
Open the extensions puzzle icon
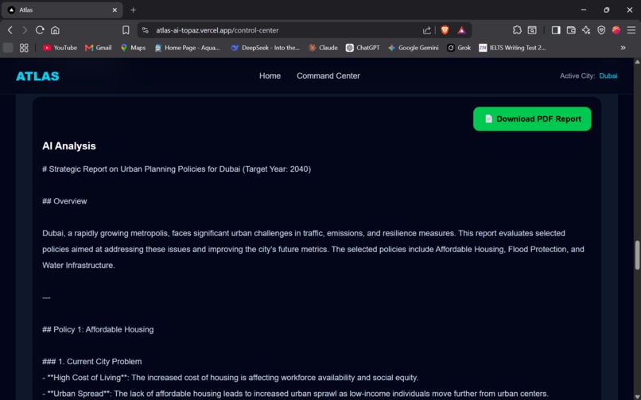[x=517, y=30]
